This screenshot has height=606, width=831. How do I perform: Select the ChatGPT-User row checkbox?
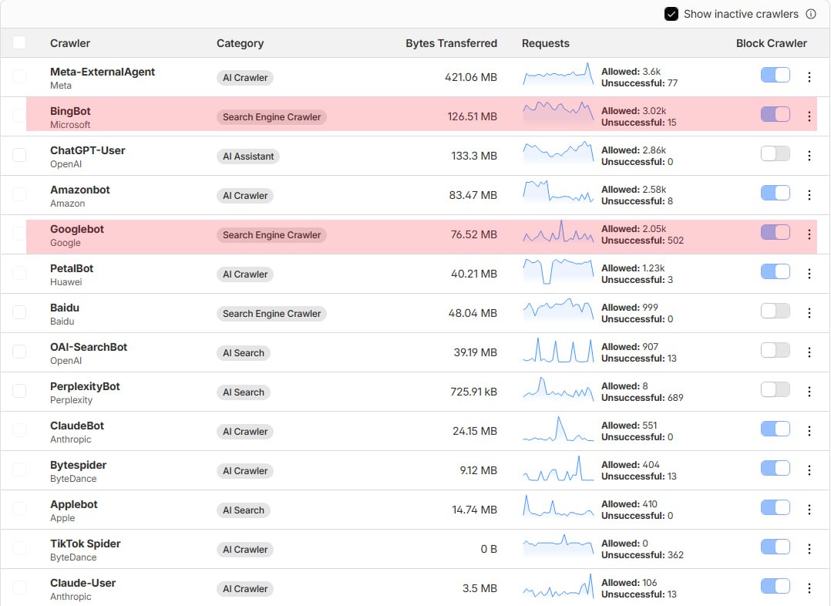tap(19, 155)
